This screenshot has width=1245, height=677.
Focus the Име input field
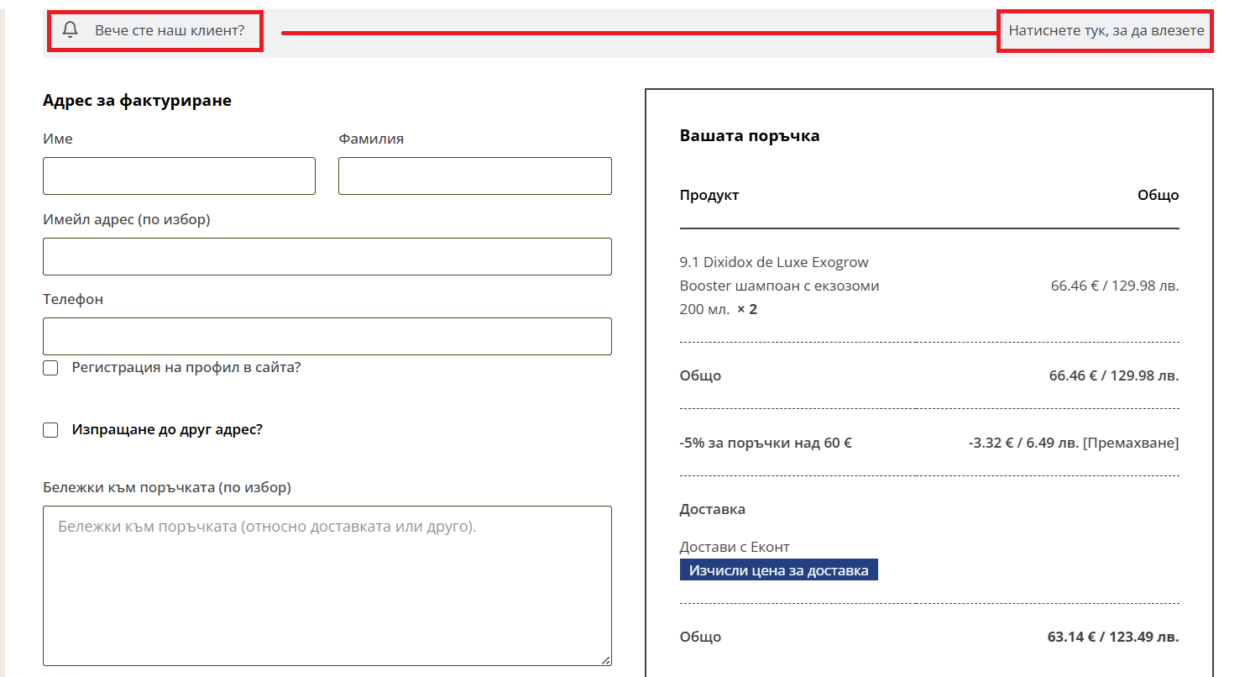(179, 176)
